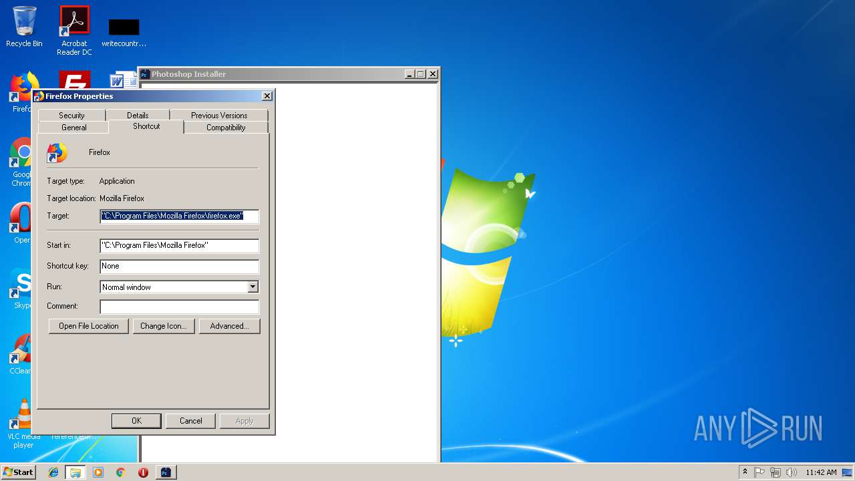
Task: Open Chrome from the taskbar
Action: [x=120, y=472]
